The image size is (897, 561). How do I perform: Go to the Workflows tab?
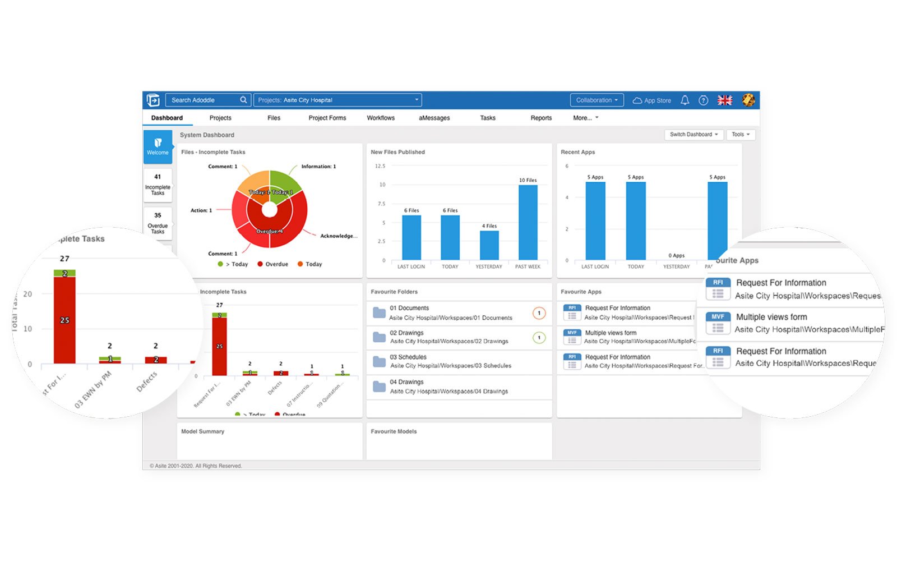click(x=381, y=118)
